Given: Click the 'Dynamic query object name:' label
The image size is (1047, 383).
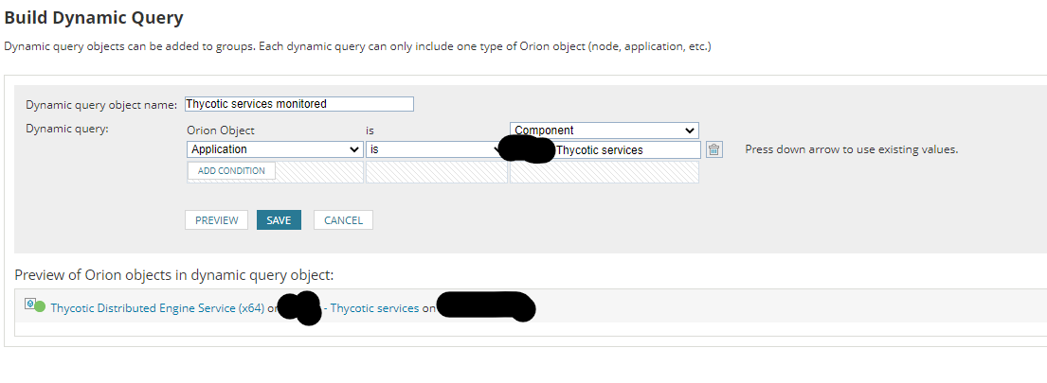Looking at the screenshot, I should [101, 105].
